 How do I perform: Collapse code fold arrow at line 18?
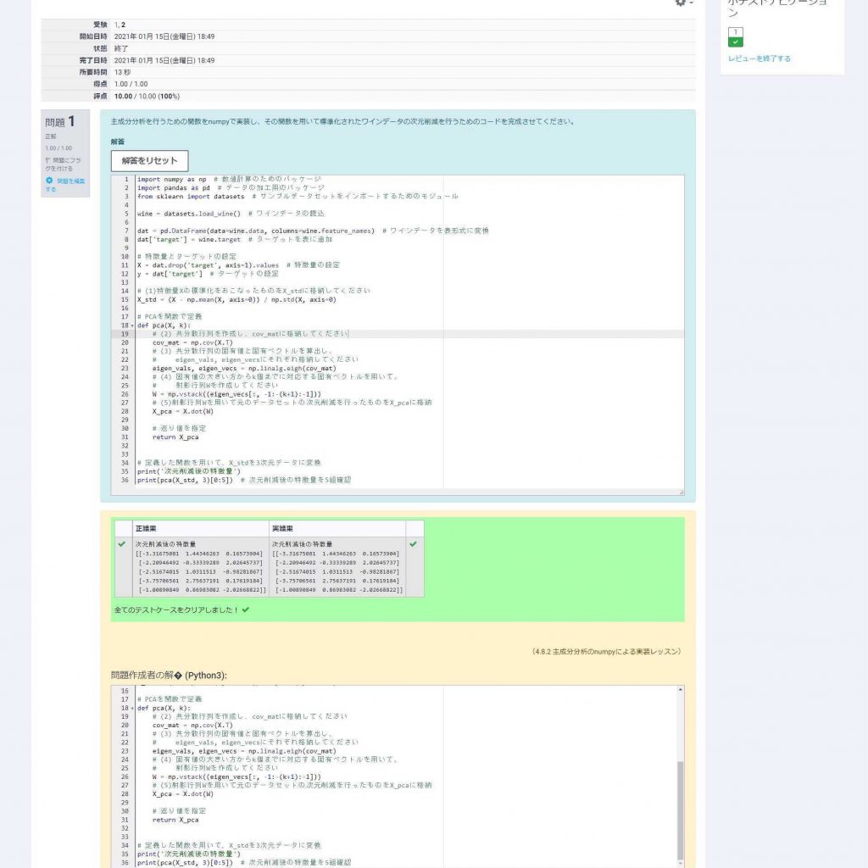tap(131, 325)
